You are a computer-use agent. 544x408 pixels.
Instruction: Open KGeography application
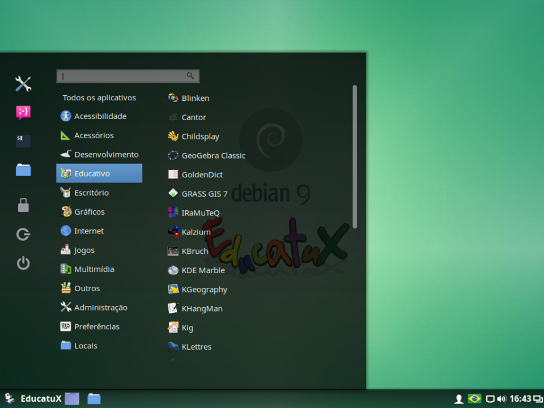[197, 289]
